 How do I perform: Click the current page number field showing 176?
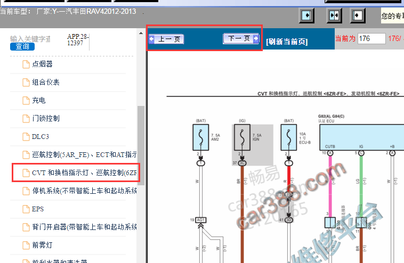pos(371,39)
